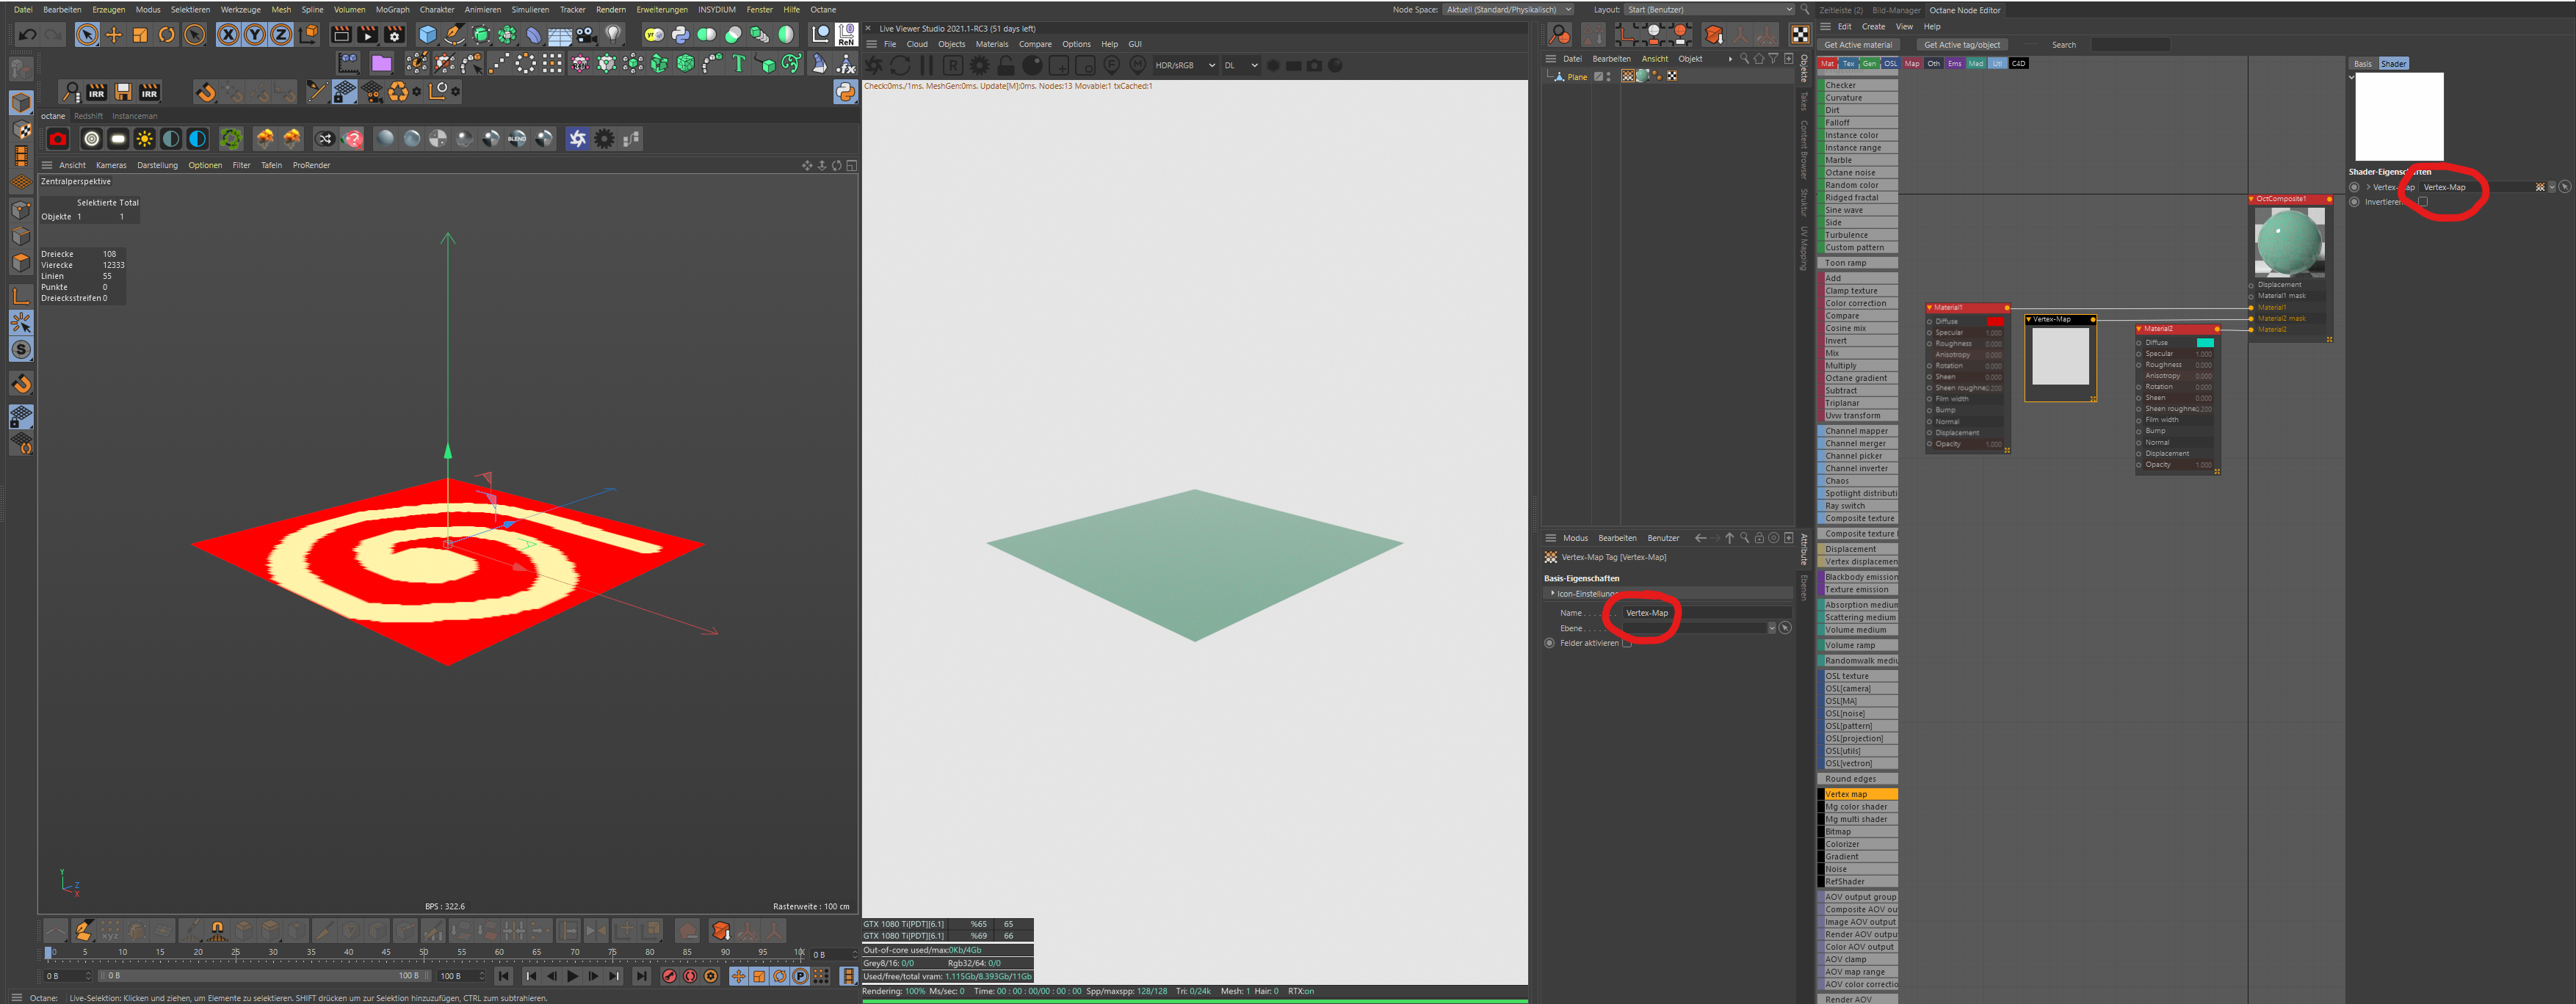Open the MoGraph menu
The height and width of the screenshot is (1004, 2576).
[392, 10]
